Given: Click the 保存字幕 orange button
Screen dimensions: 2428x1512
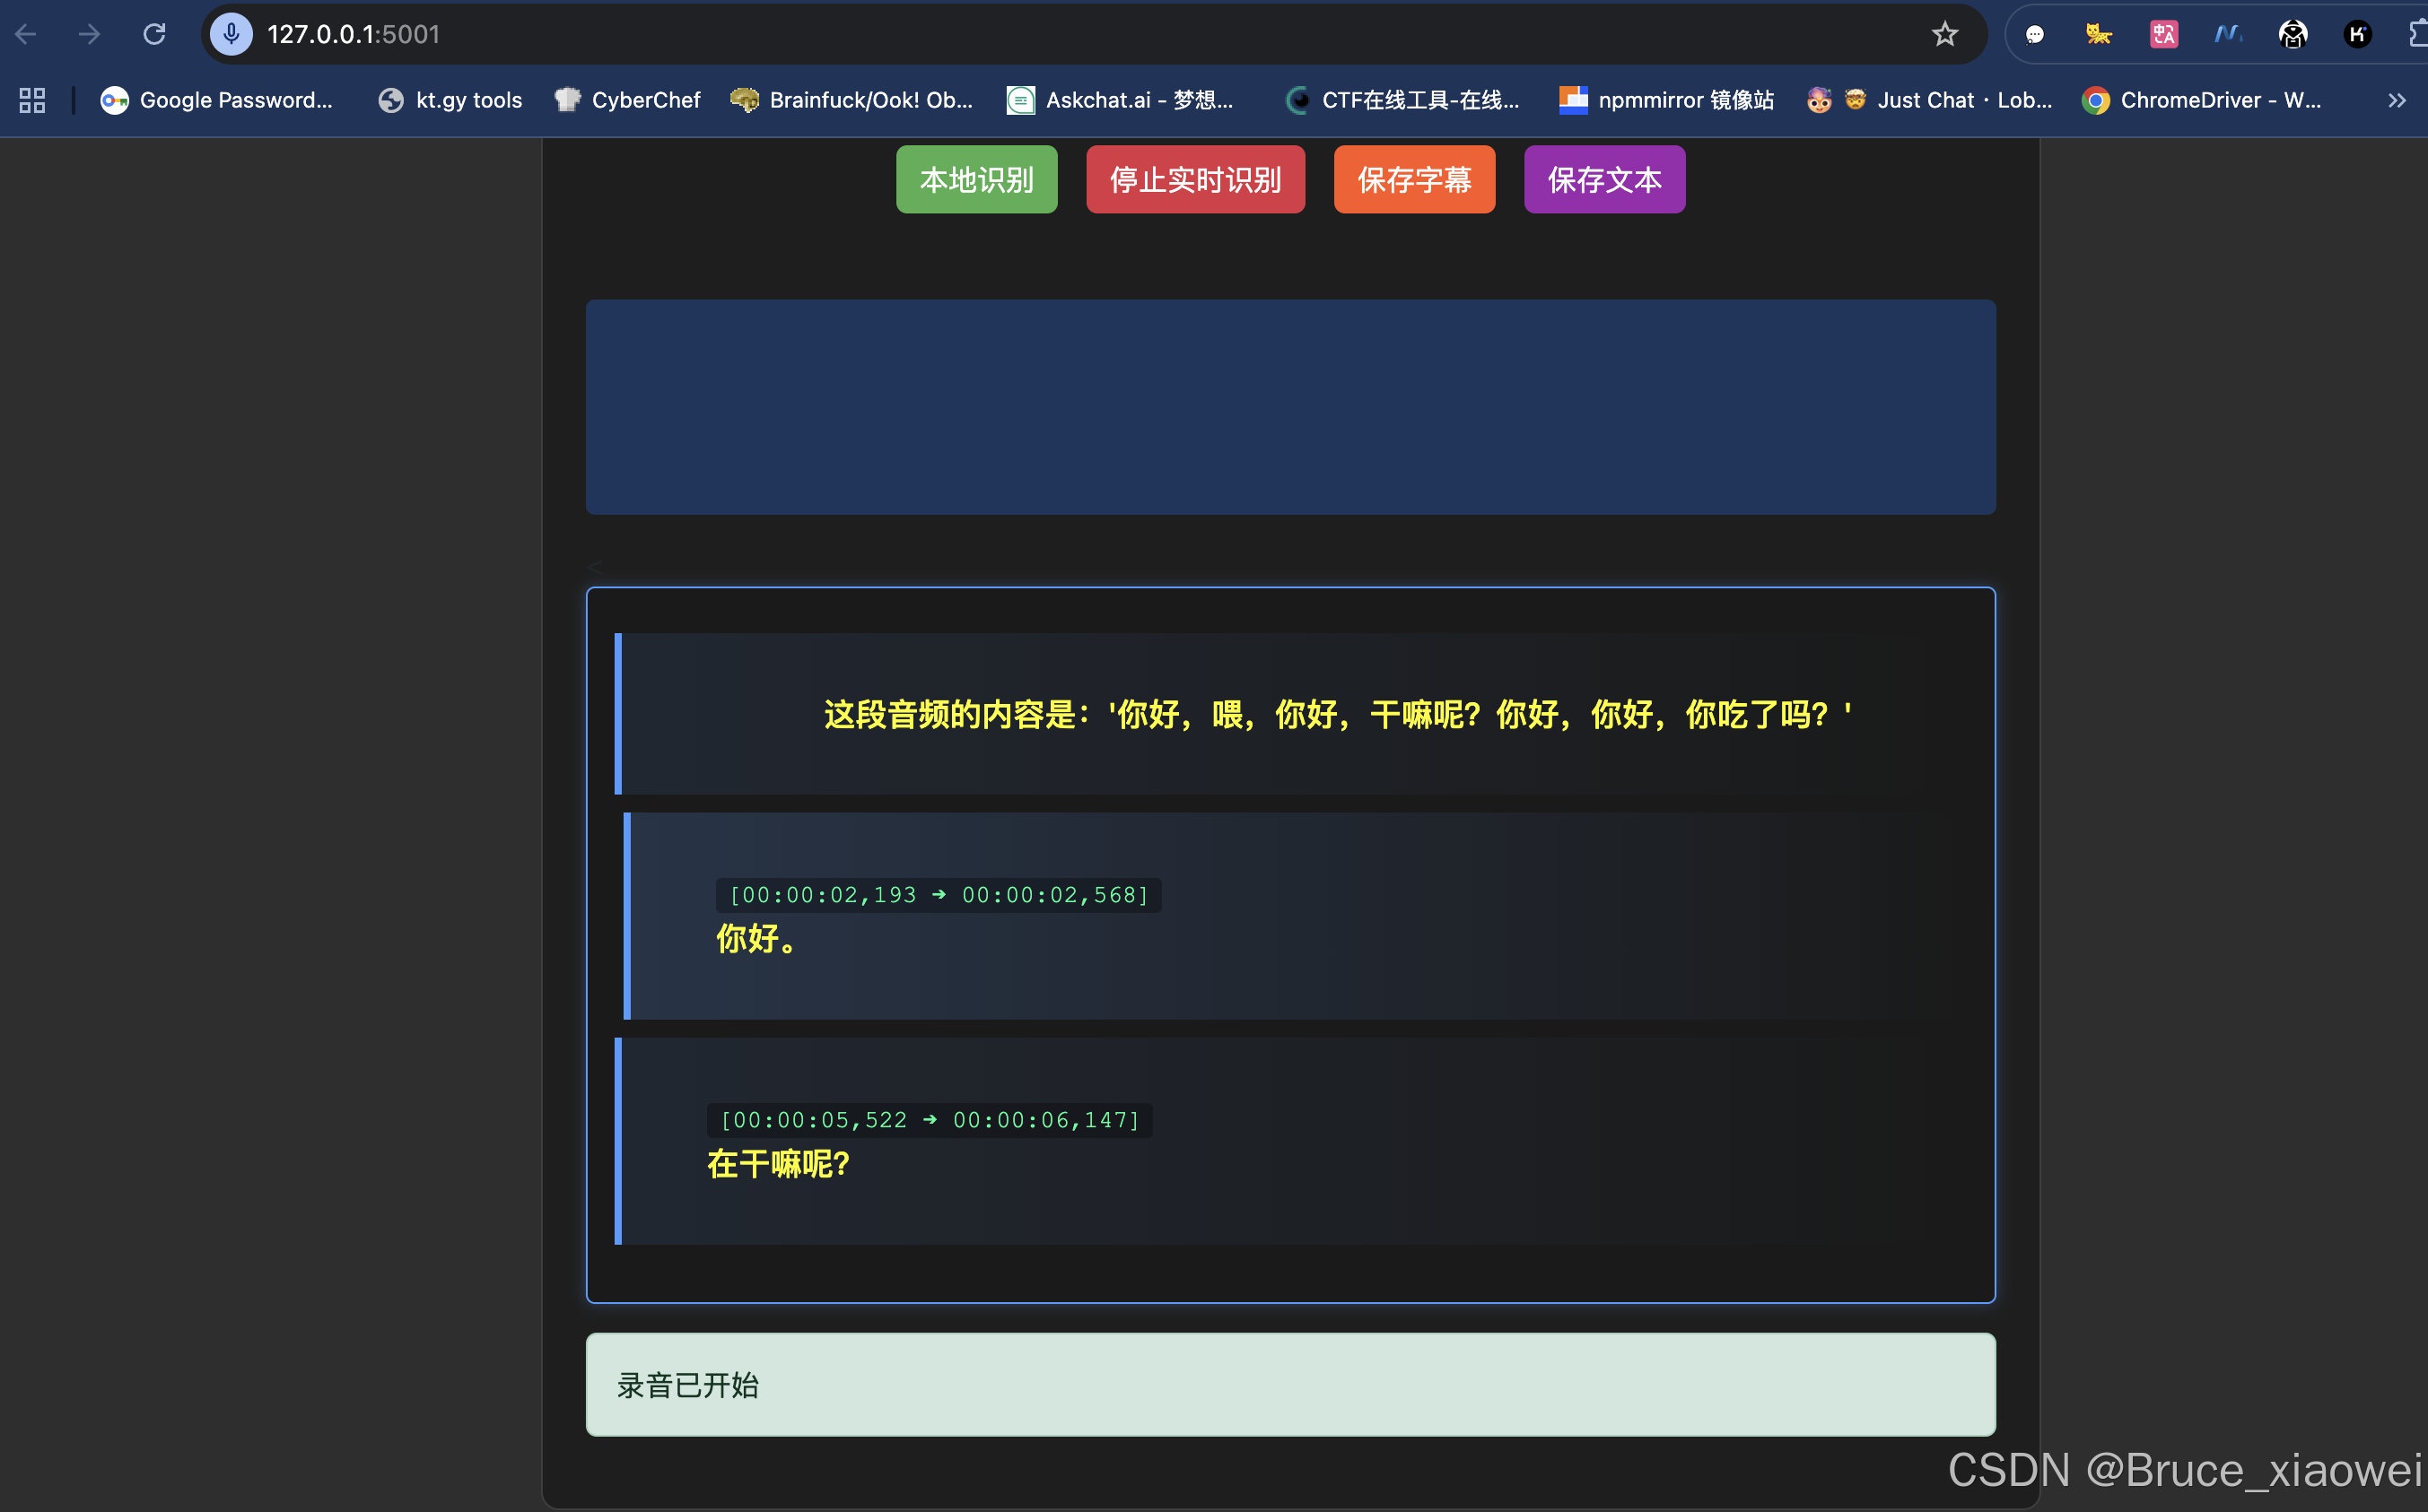Looking at the screenshot, I should [x=1413, y=180].
